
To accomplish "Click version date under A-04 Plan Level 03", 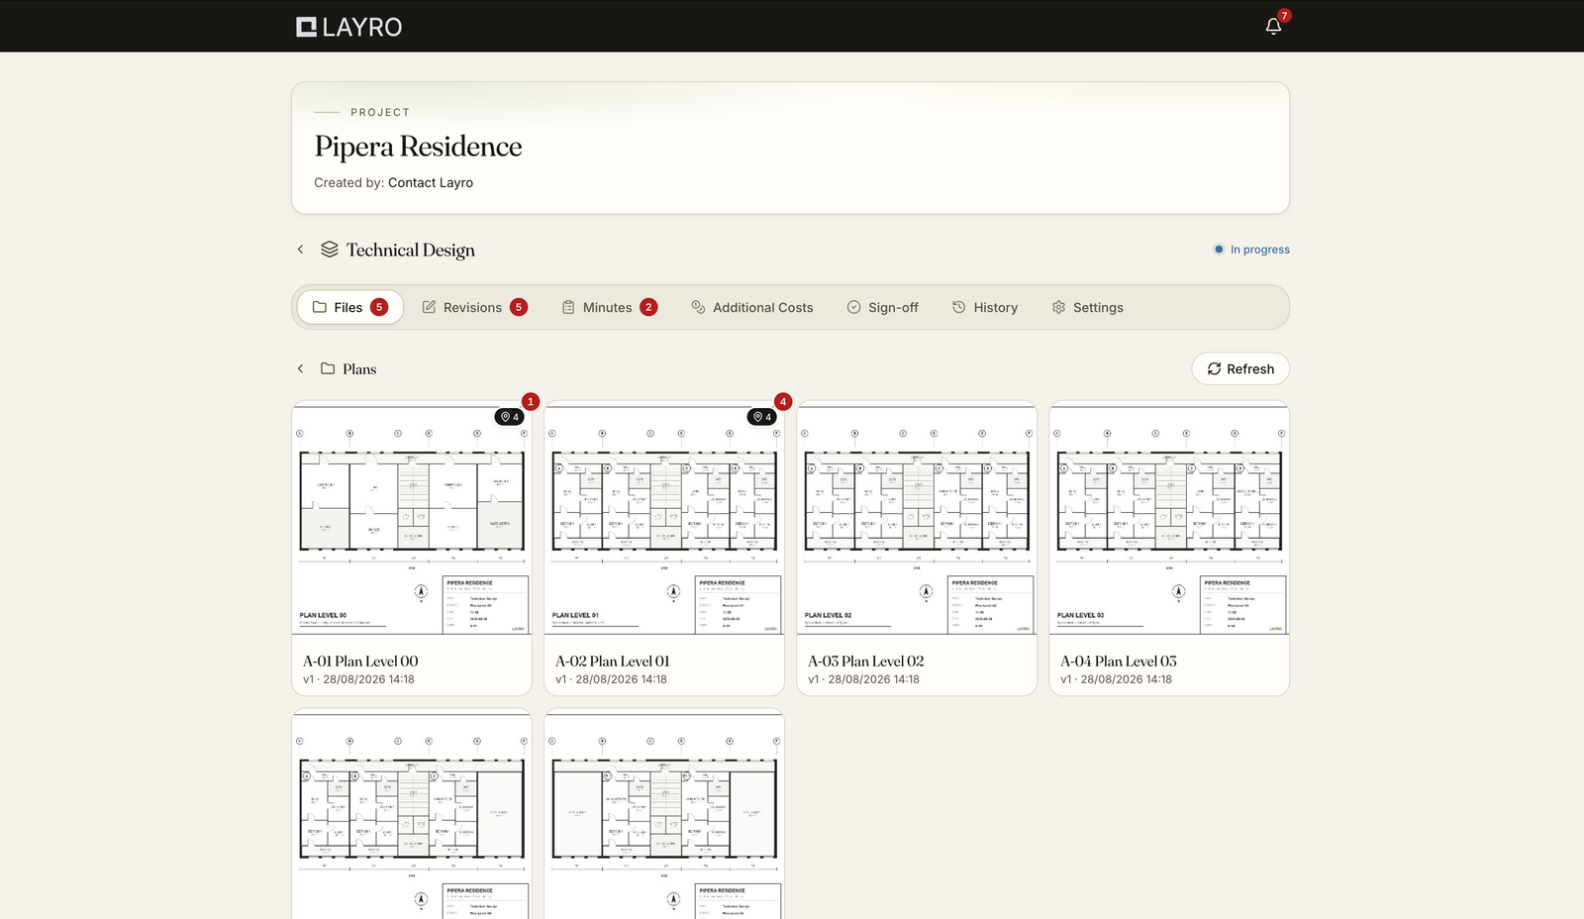I will point(1116,679).
